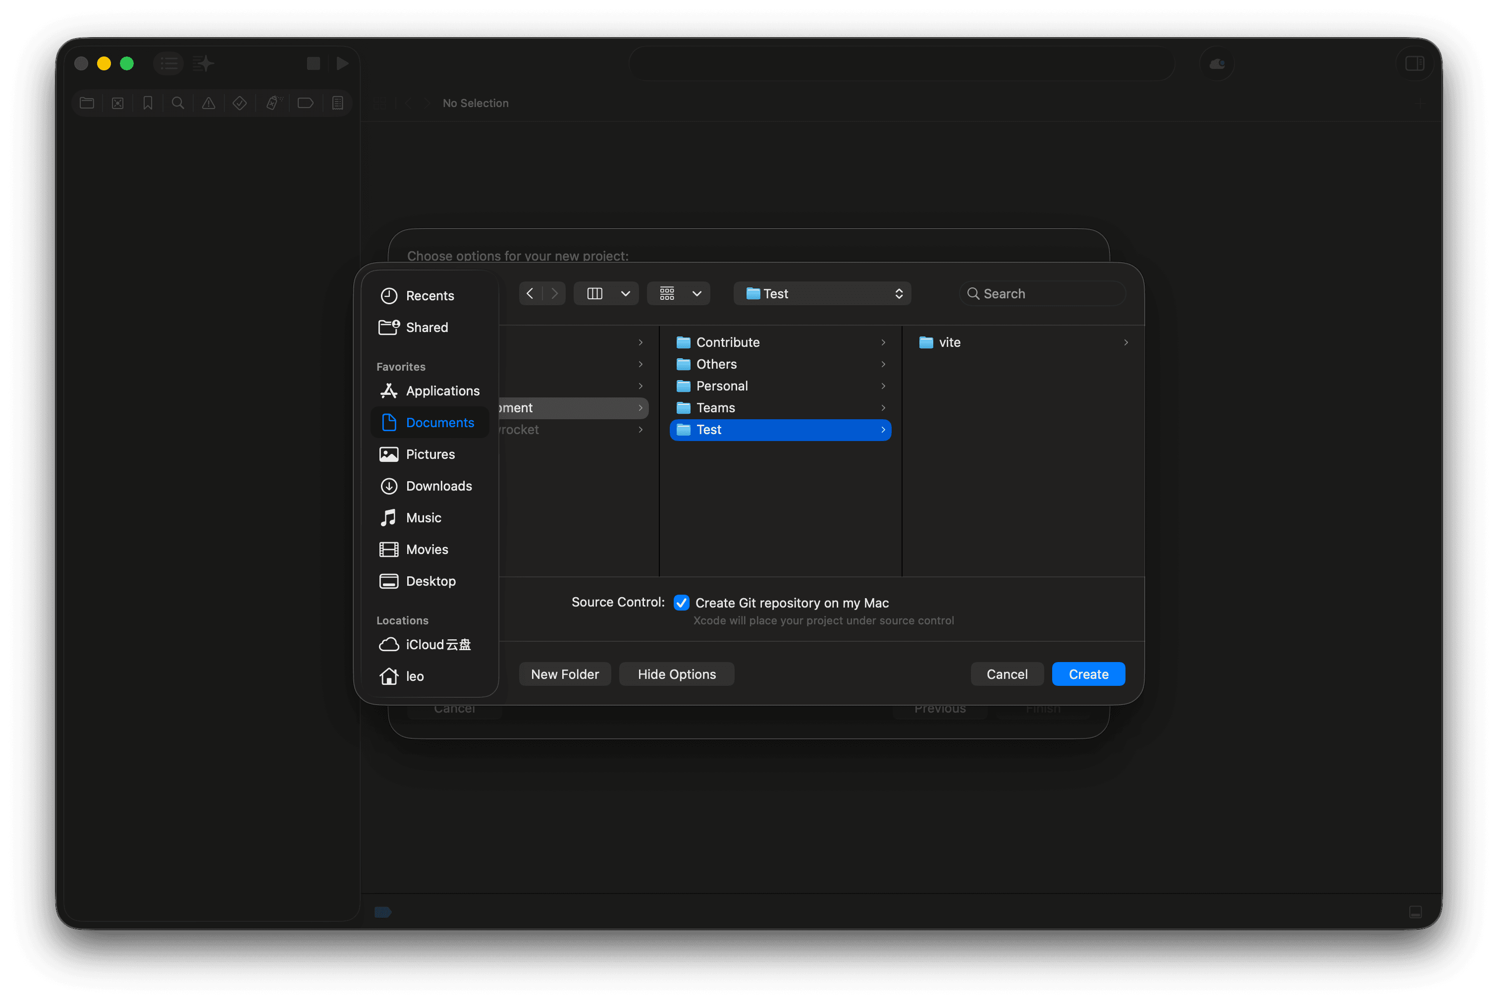Click the New Folder button
The image size is (1498, 1003).
pos(565,674)
